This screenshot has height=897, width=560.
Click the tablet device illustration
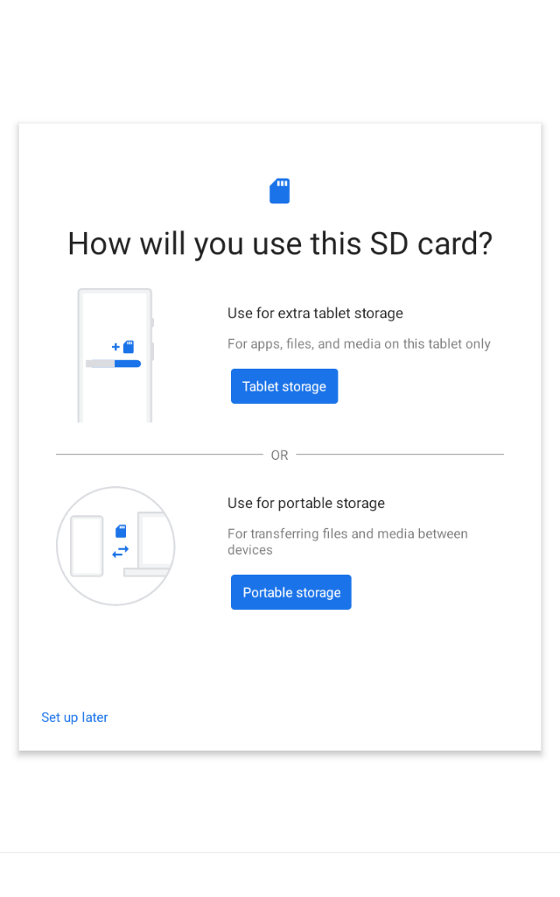(115, 356)
